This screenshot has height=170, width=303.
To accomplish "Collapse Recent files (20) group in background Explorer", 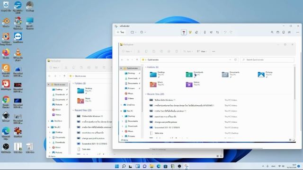I will click(73, 110).
